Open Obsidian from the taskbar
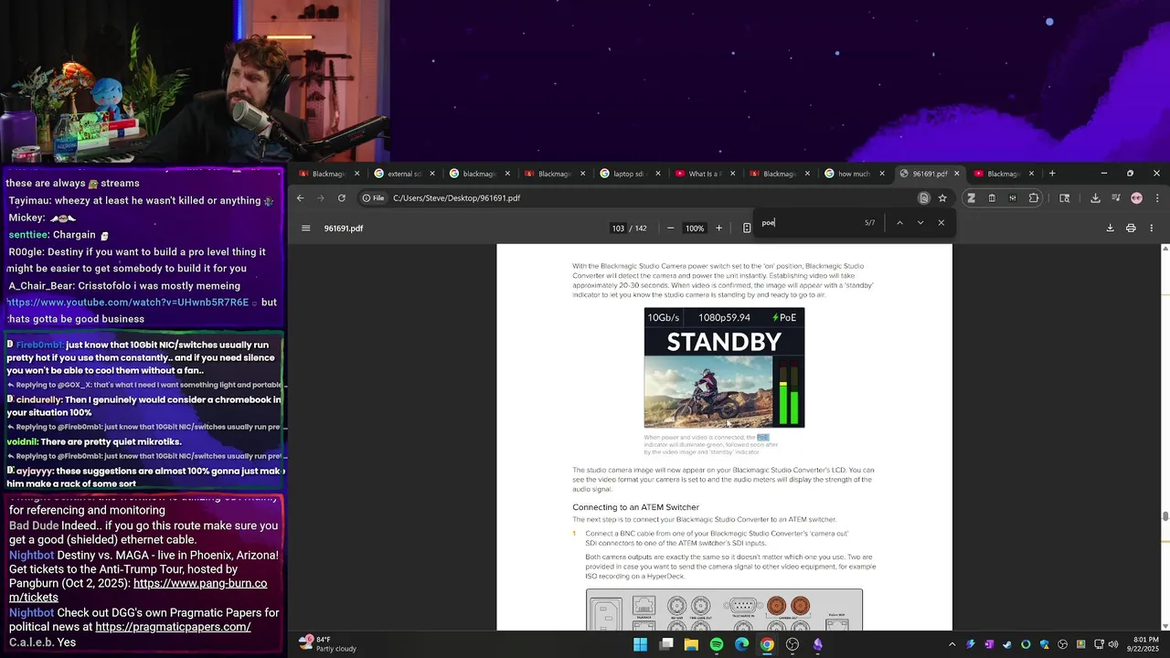The image size is (1170, 658). (x=817, y=644)
